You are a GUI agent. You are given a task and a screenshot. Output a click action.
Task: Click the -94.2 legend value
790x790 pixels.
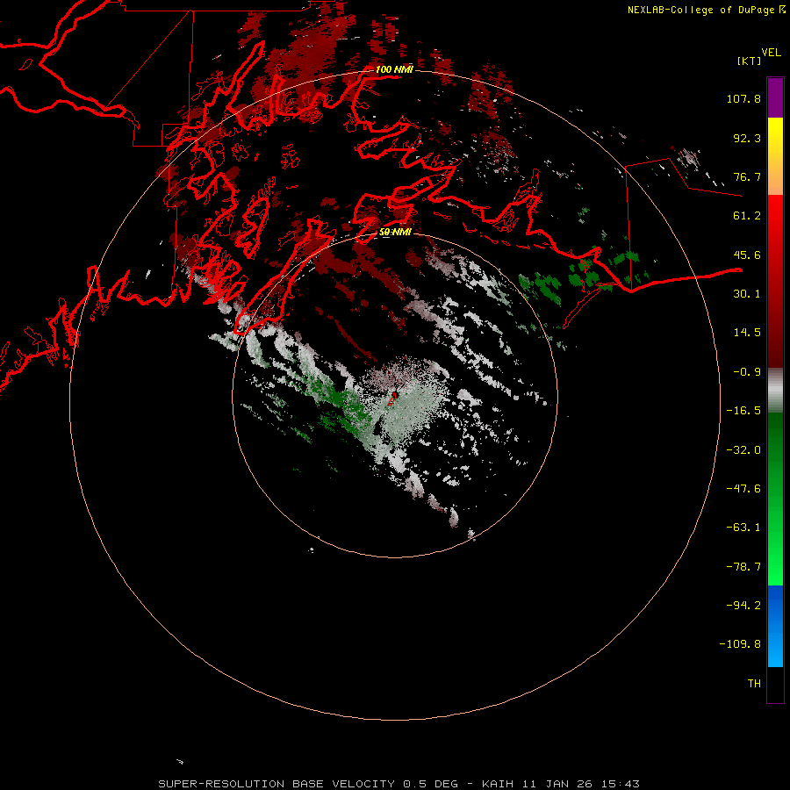pyautogui.click(x=743, y=606)
